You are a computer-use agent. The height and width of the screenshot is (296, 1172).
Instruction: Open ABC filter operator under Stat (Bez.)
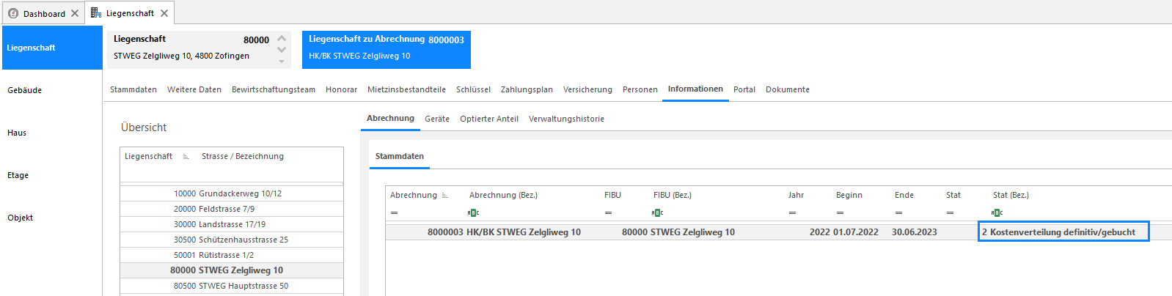click(x=997, y=213)
